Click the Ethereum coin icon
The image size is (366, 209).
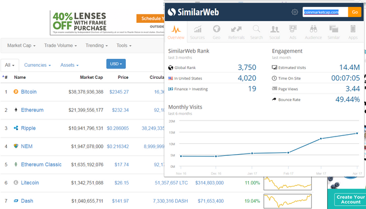click(x=16, y=110)
